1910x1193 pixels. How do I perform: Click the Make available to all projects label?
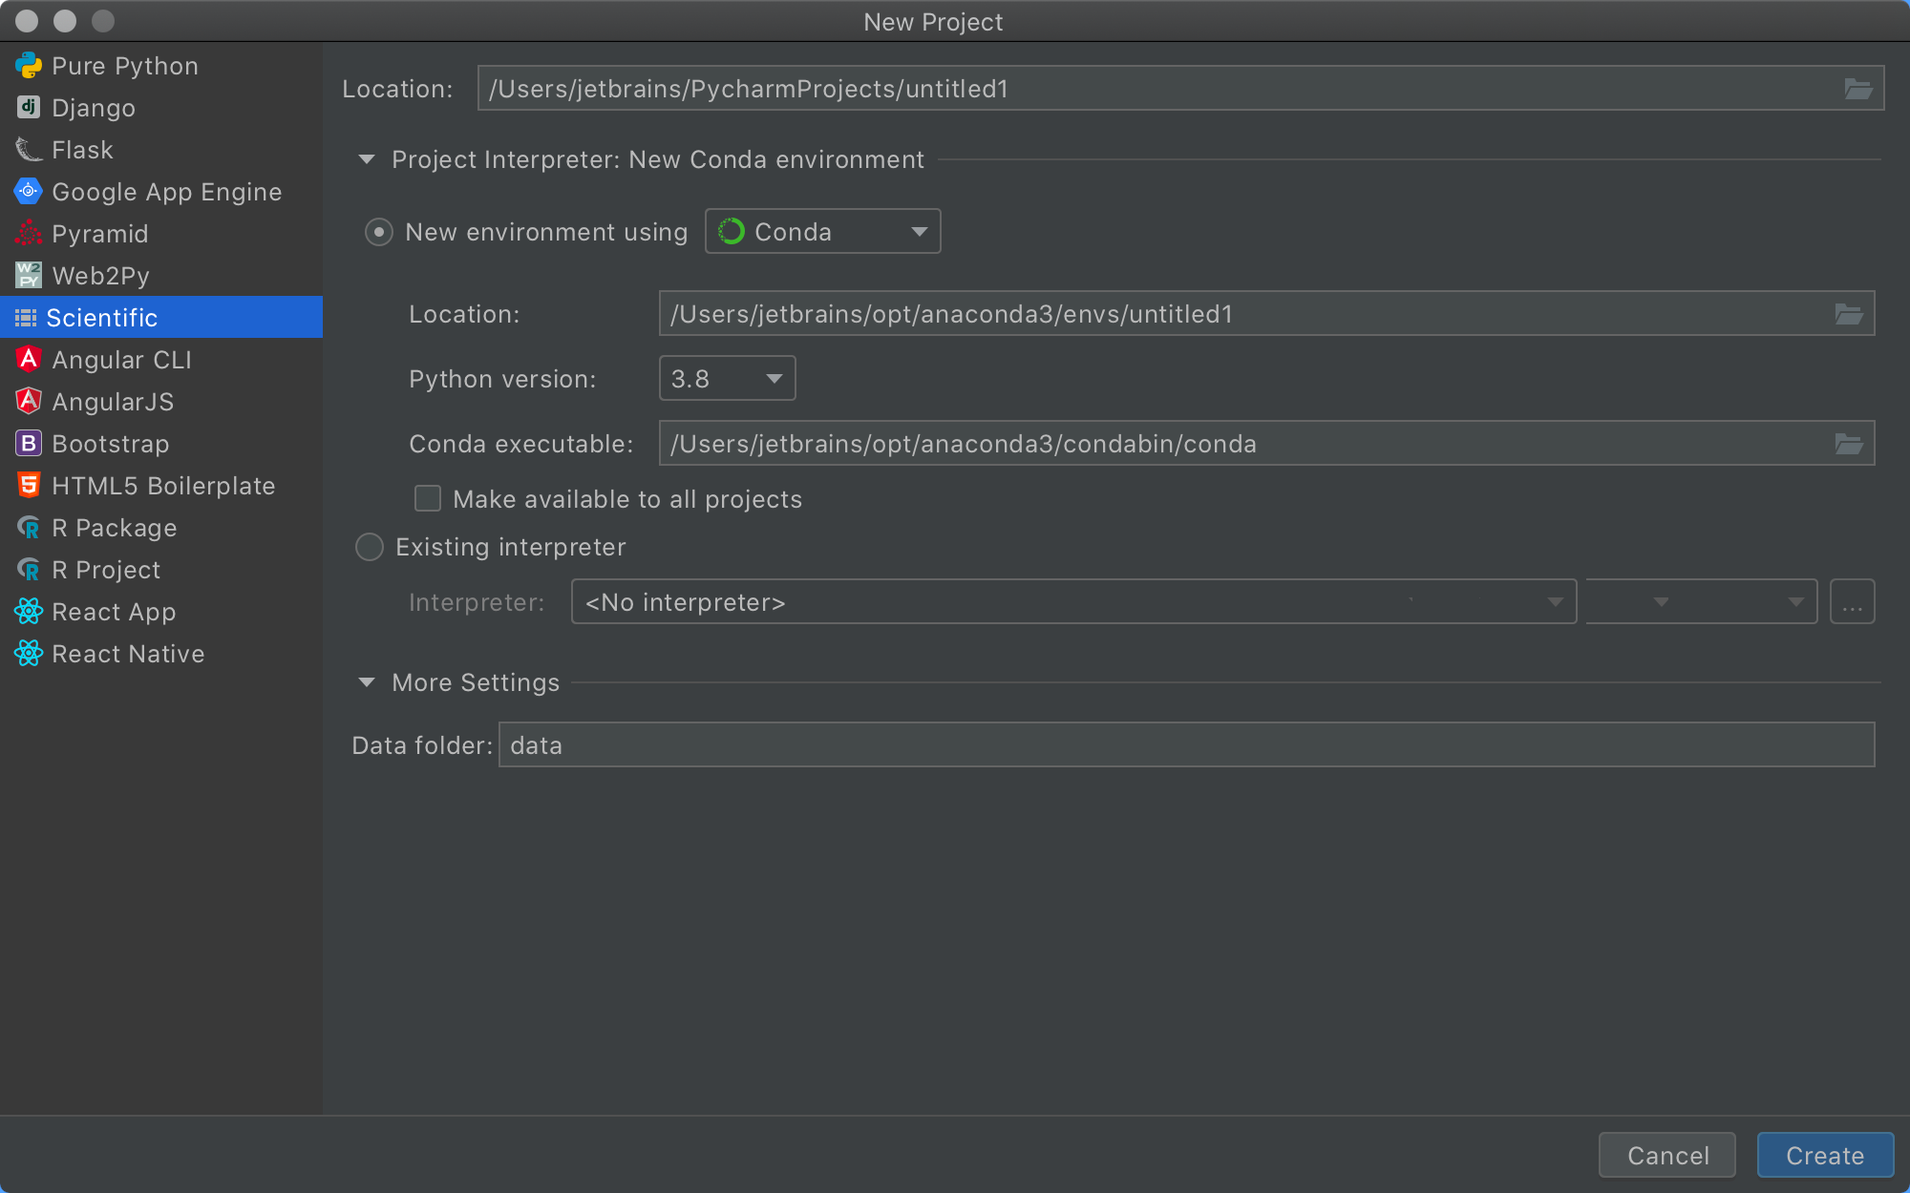click(627, 499)
